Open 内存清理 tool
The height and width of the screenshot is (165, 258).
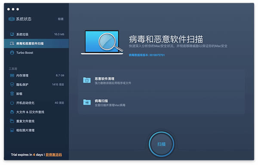(36, 76)
